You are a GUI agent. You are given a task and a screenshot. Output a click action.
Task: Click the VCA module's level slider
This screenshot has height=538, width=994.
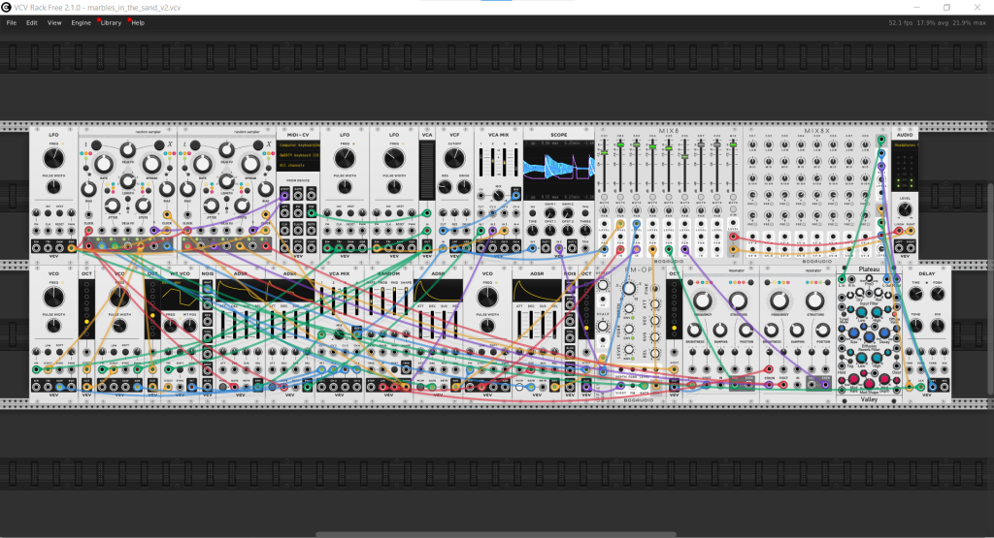point(427,171)
